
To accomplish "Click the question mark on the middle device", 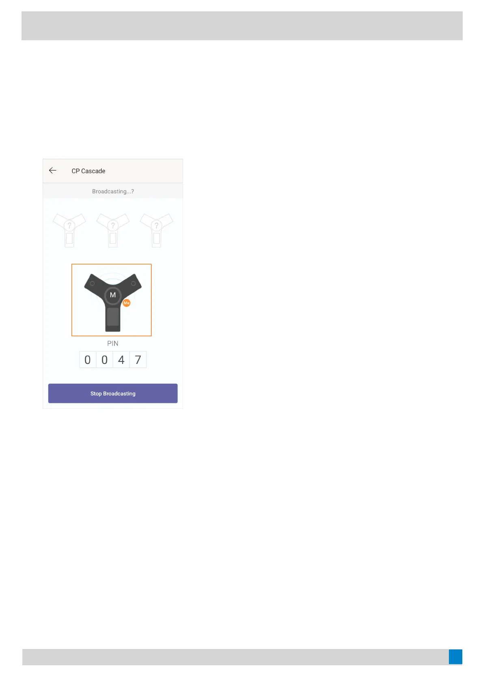I will click(x=113, y=225).
